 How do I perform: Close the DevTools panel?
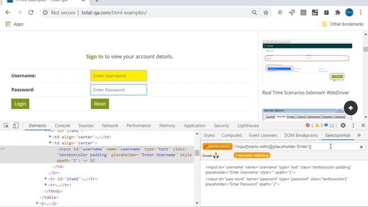pos(363,125)
